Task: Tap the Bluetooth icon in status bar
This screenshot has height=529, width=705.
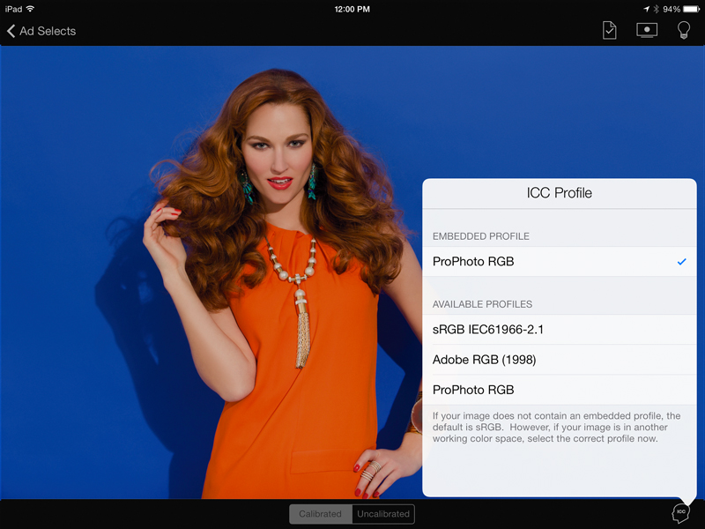Action: coord(656,9)
